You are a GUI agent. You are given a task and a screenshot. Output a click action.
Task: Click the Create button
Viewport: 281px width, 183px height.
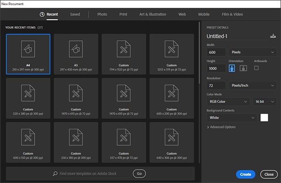point(245,175)
